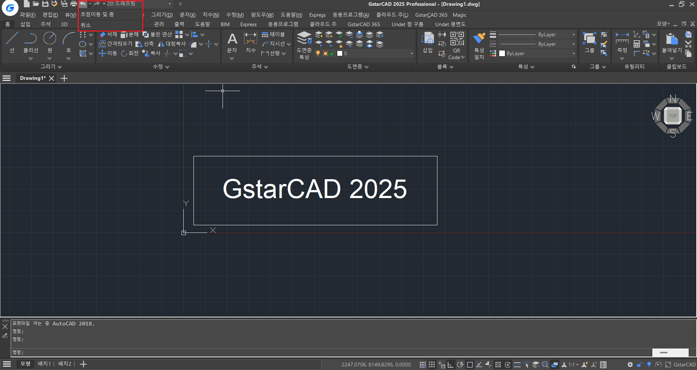Close the Drawing1 document tab

[52, 78]
